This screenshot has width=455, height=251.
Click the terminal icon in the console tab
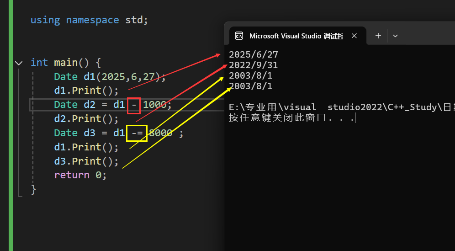point(238,36)
